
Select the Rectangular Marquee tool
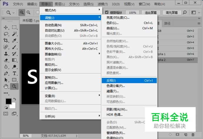click(14, 27)
